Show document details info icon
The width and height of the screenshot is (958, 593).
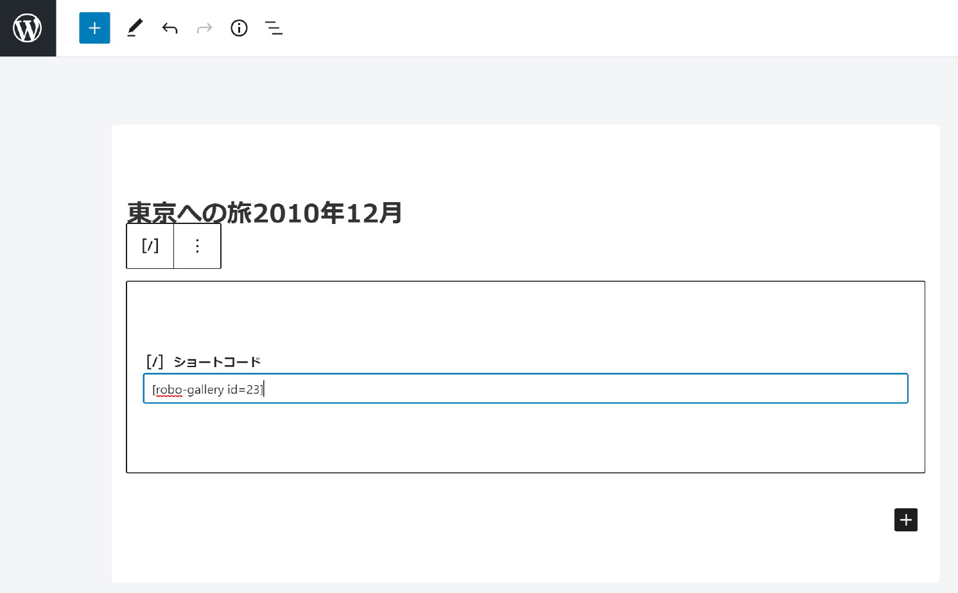(x=239, y=28)
